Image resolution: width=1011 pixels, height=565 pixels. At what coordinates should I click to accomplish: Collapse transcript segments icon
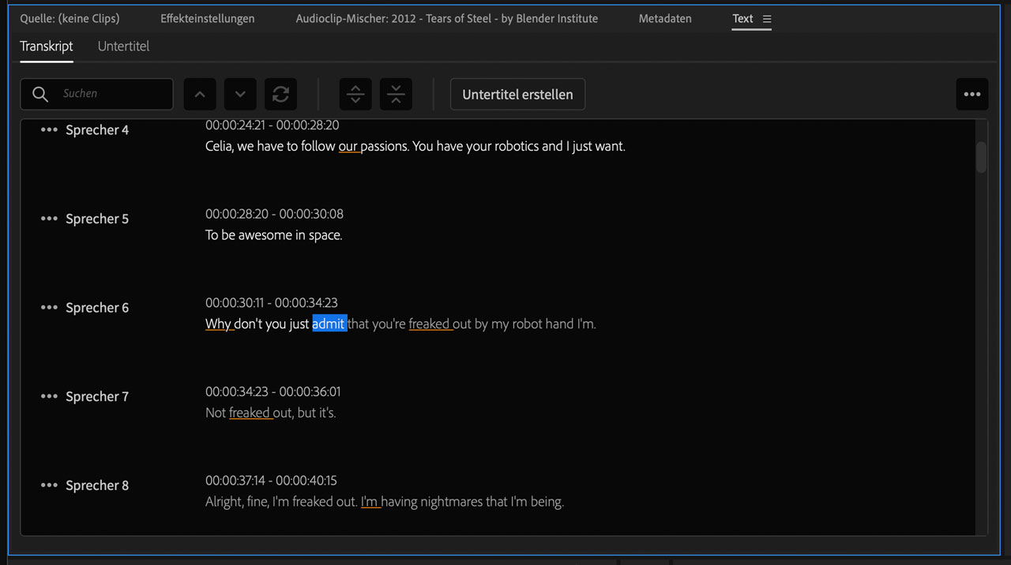(395, 94)
